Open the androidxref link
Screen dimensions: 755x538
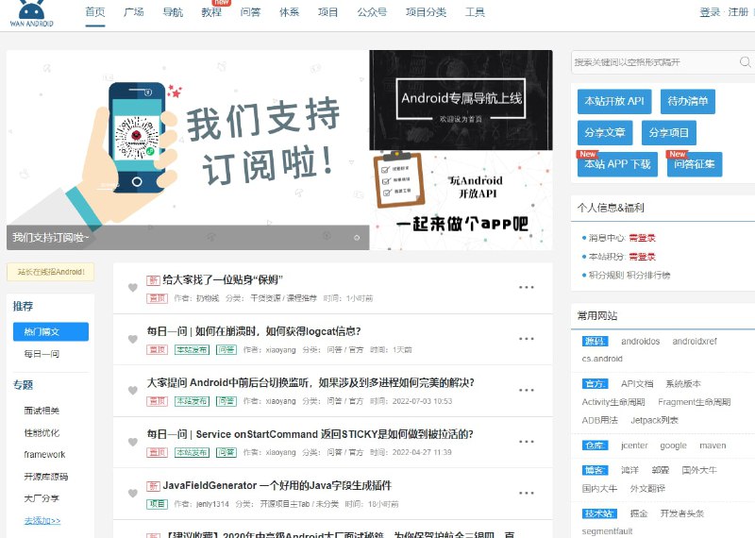tap(695, 342)
